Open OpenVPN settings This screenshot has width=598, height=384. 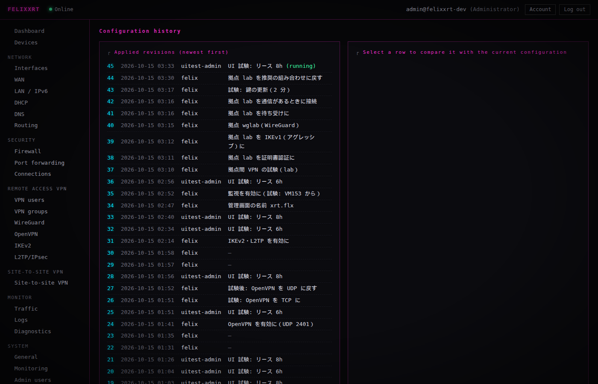pos(26,234)
